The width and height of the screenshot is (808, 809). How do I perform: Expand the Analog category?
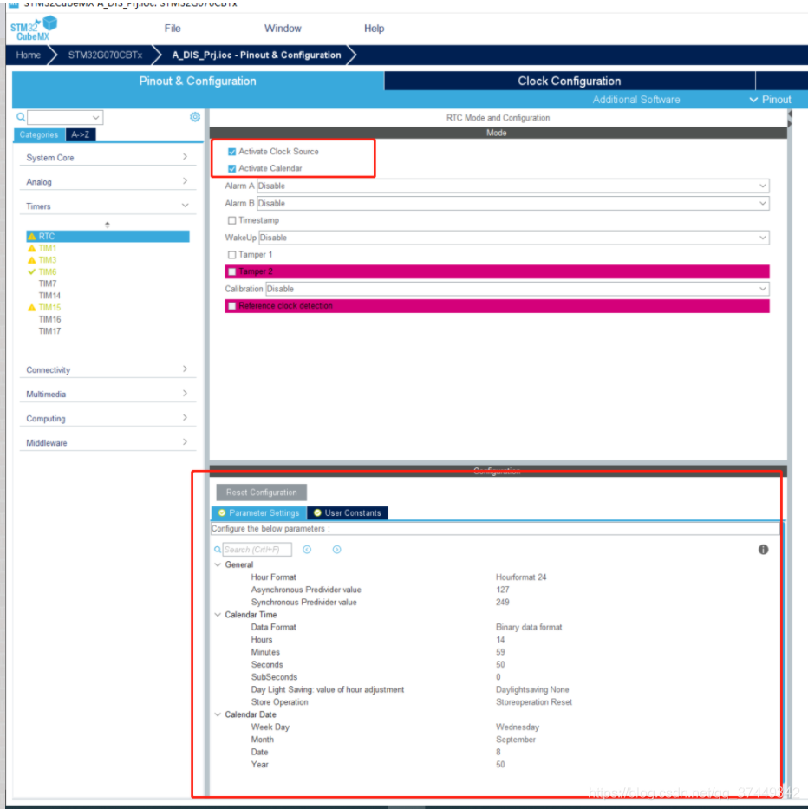pyautogui.click(x=108, y=181)
